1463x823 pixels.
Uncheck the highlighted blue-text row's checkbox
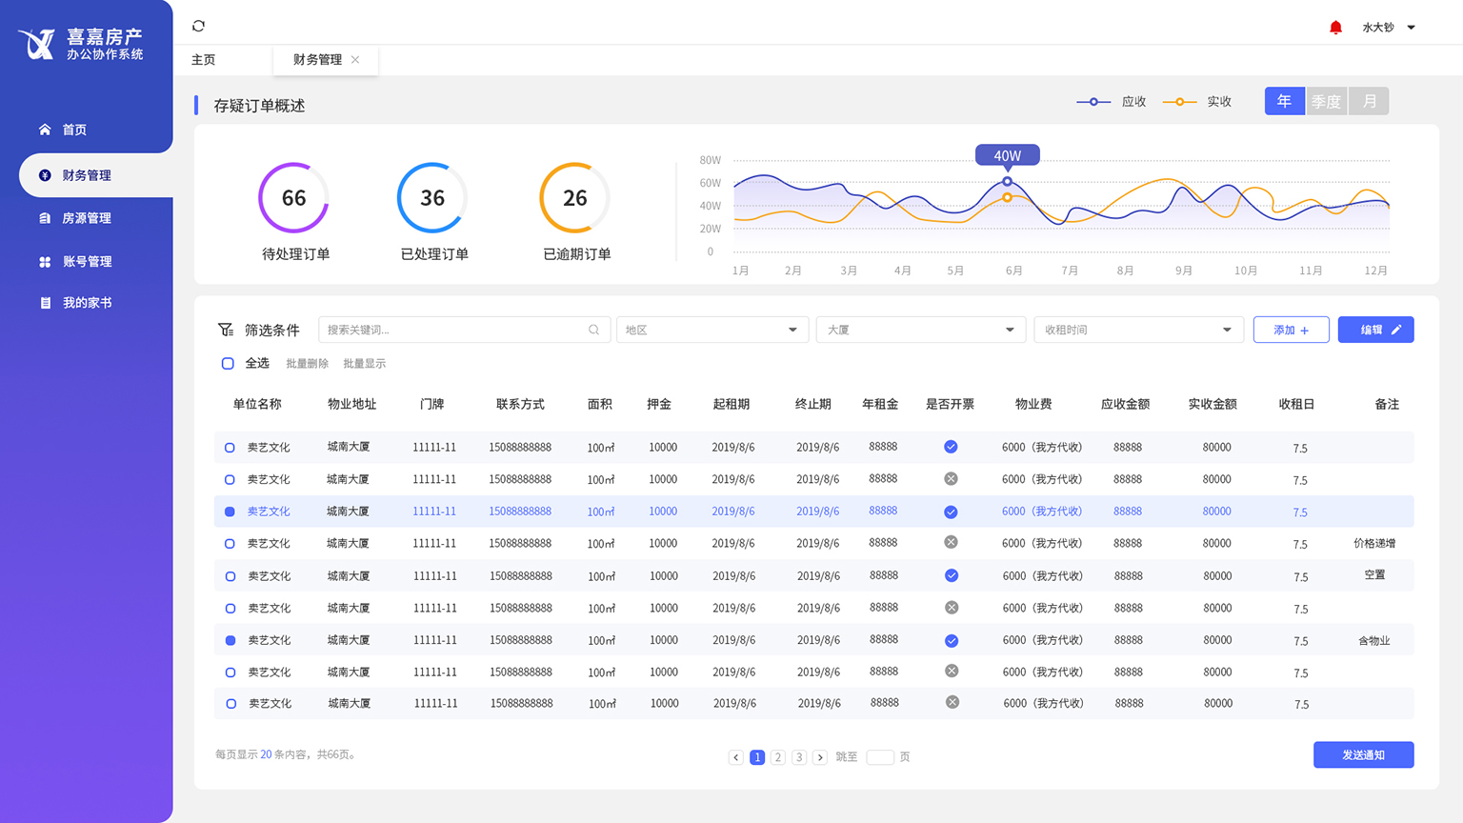(230, 512)
